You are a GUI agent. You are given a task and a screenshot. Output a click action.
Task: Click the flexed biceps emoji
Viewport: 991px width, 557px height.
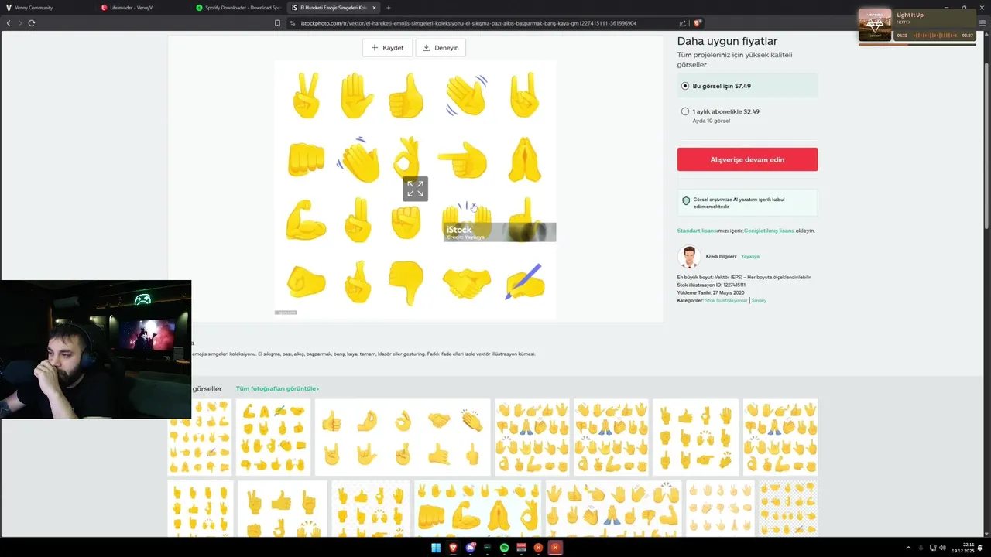[x=306, y=220]
